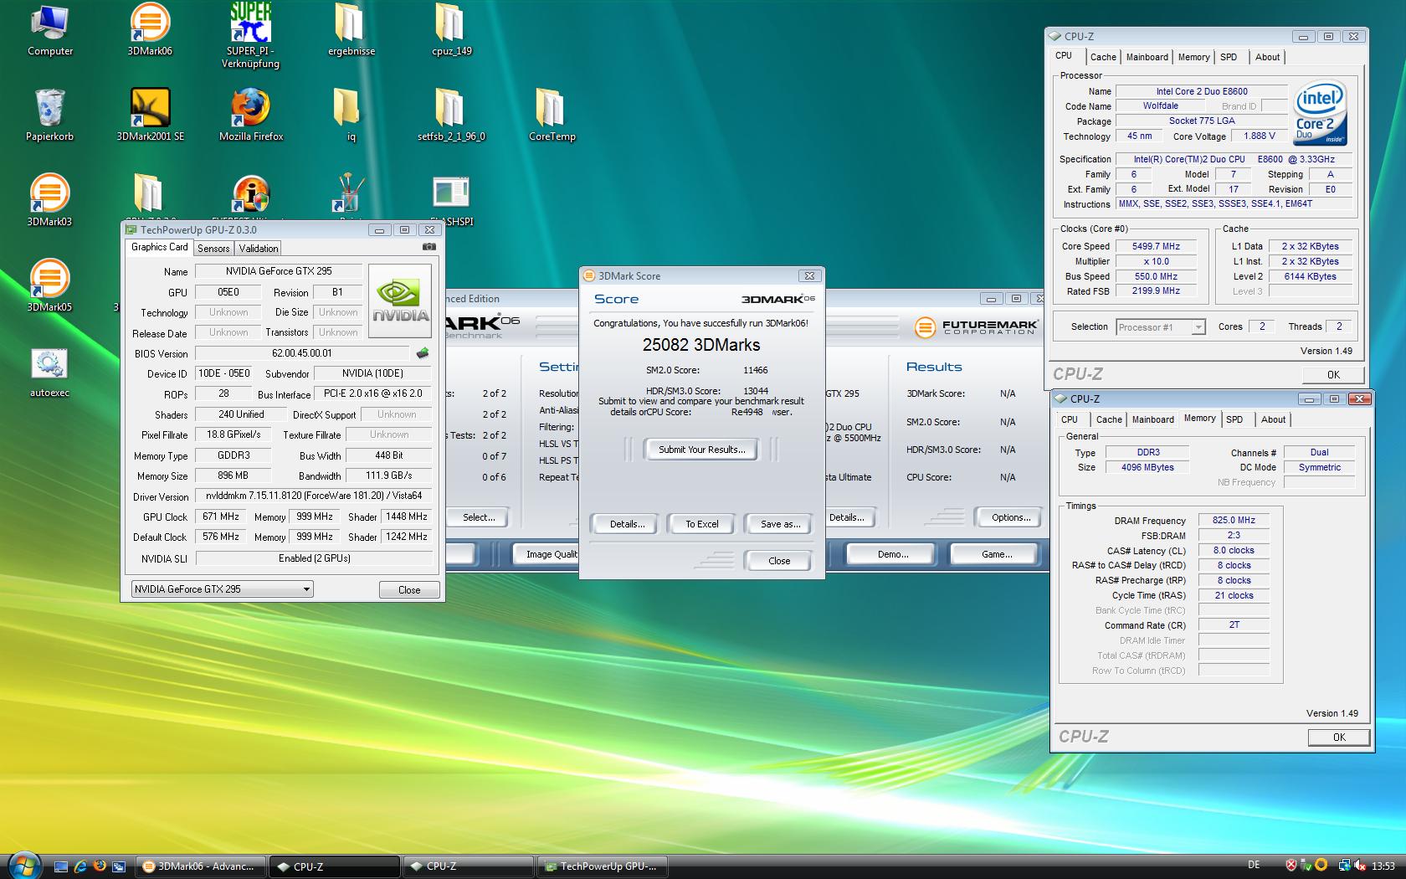Switch to TechPowerUp GPU-Z taskbar button

tap(602, 866)
